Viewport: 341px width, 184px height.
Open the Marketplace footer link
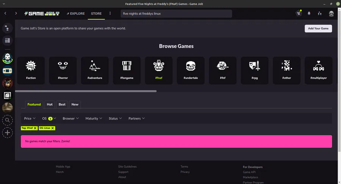250,177
